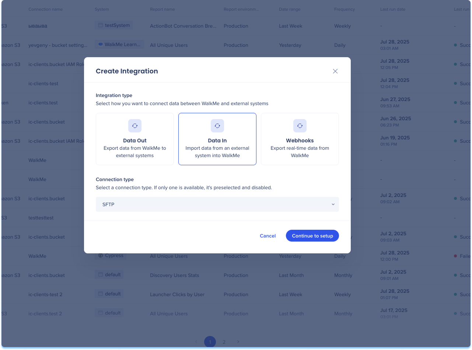Click Monthly frequency in Discovery Users Stats row
Screen dimensions: 472x350
click(x=343, y=276)
